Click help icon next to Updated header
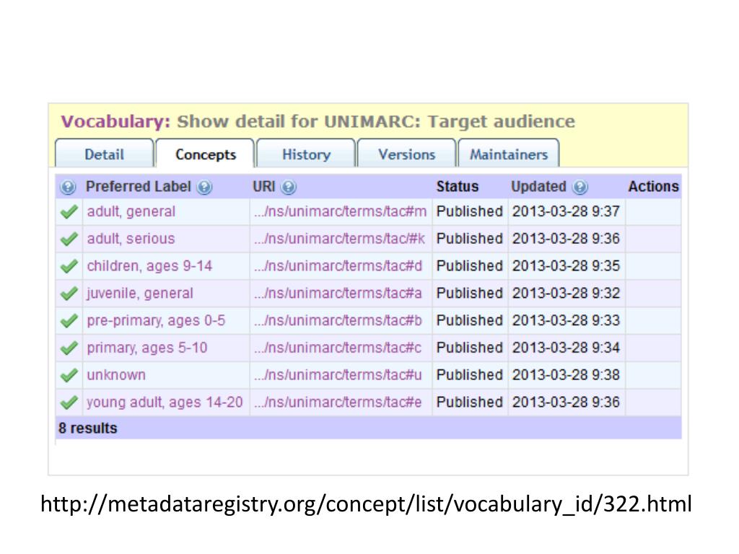Viewport: 739px width, 554px height. coord(580,187)
